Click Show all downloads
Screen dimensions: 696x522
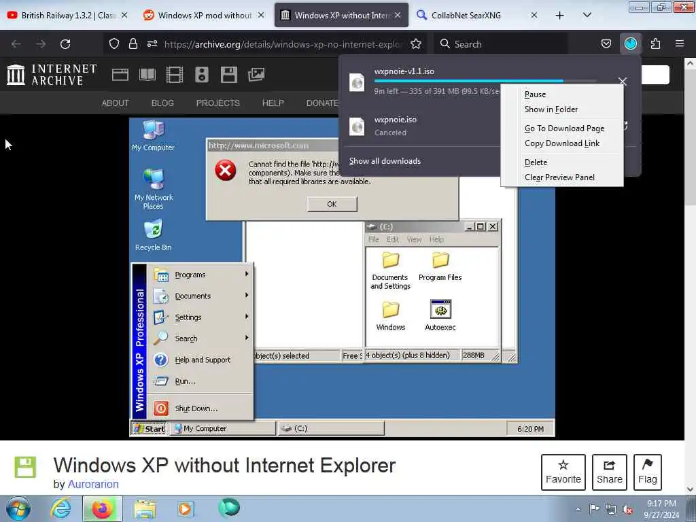385,161
